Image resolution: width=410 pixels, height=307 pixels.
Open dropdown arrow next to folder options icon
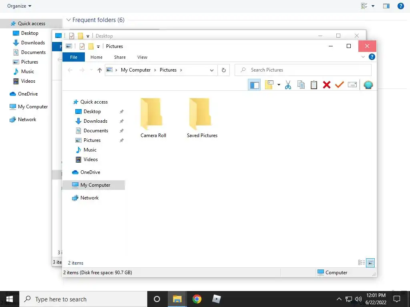(x=279, y=85)
